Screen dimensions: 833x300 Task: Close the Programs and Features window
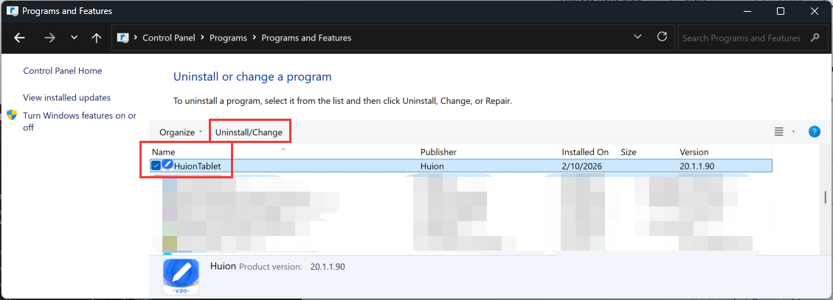coord(813,11)
